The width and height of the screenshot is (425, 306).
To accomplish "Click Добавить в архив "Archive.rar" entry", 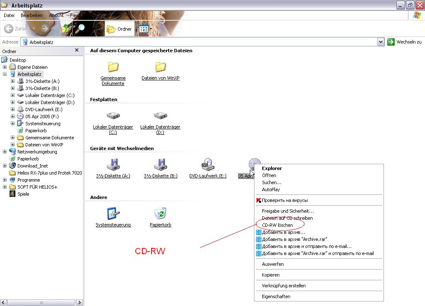I will point(319,239).
